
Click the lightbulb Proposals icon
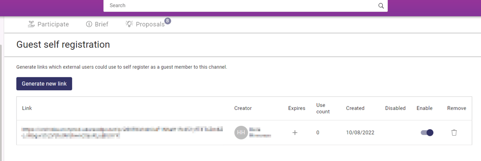click(129, 24)
